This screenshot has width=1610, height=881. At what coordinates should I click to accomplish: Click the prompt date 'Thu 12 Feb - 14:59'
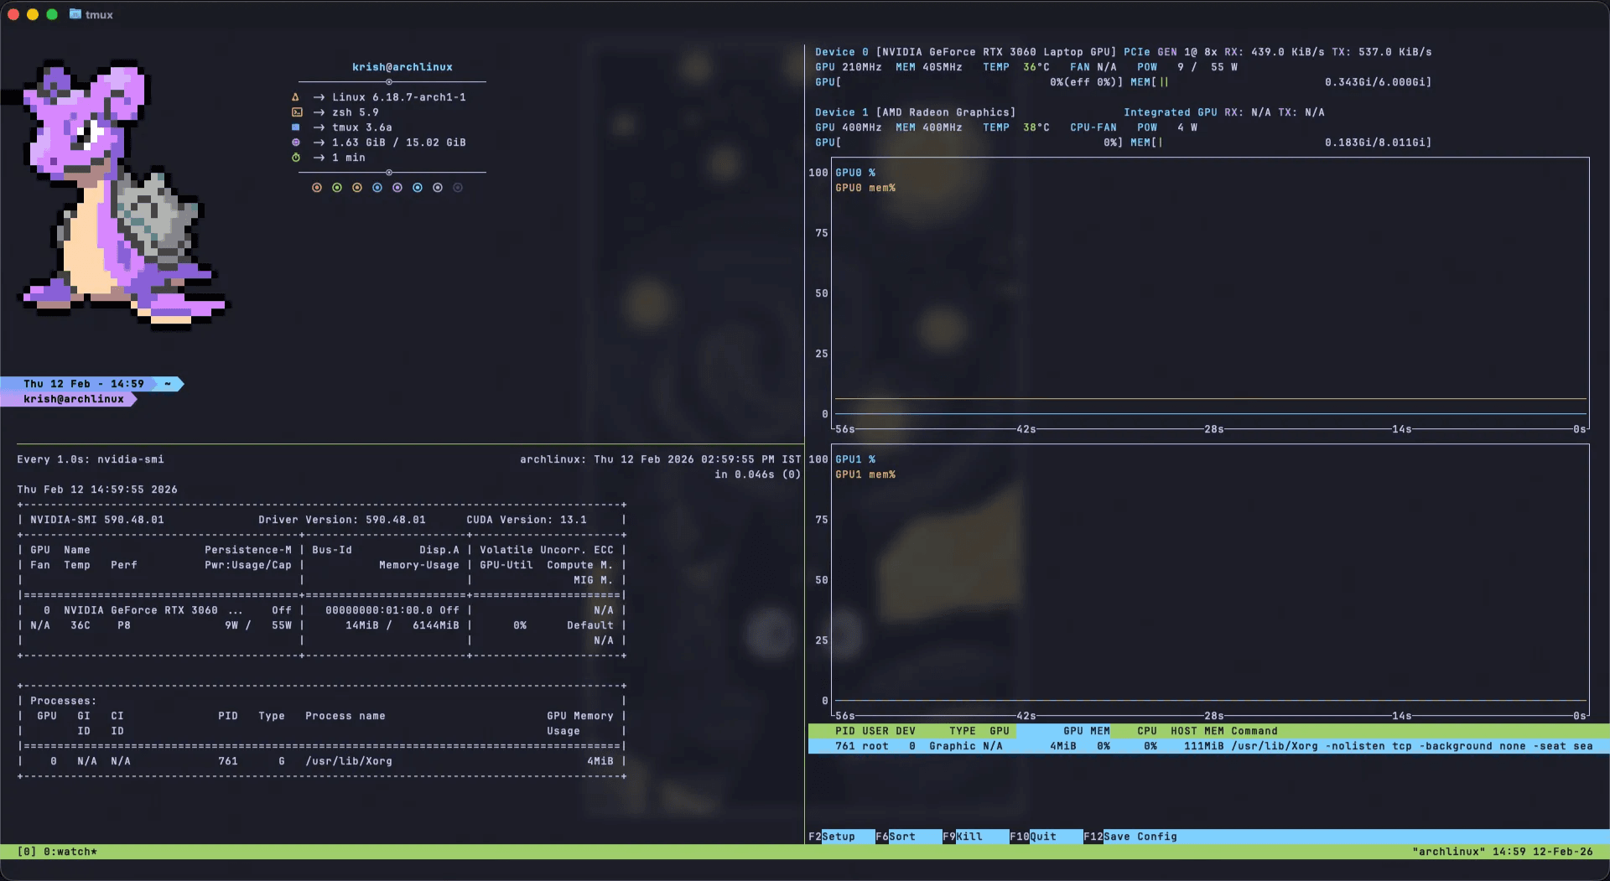click(84, 384)
